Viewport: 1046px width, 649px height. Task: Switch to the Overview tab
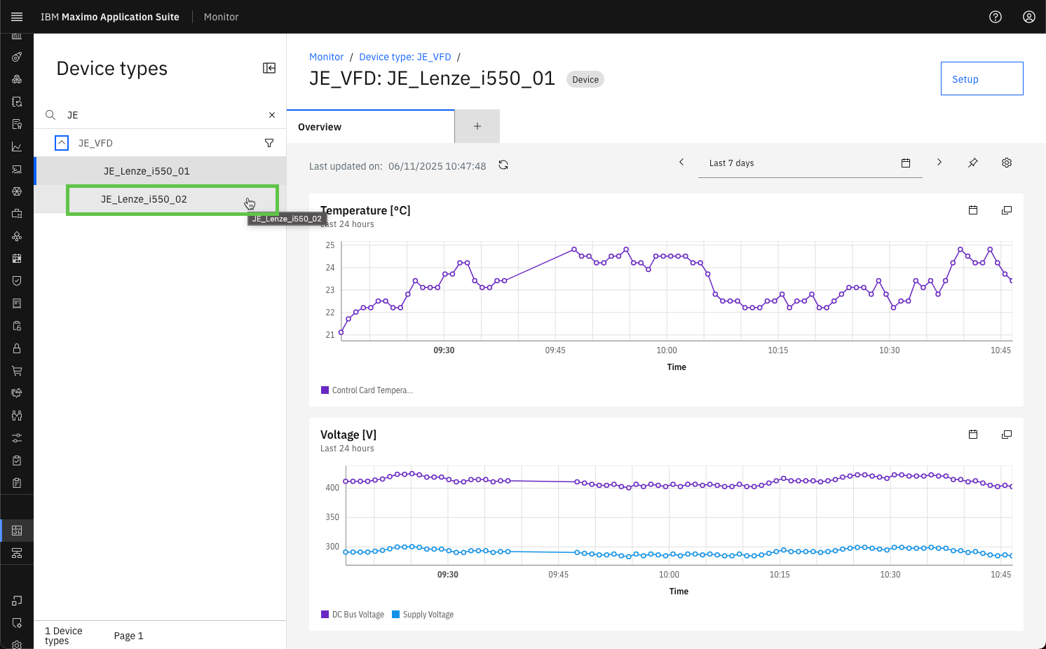tap(371, 127)
